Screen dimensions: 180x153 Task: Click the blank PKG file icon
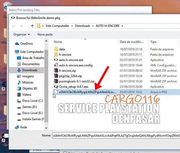[56, 92]
